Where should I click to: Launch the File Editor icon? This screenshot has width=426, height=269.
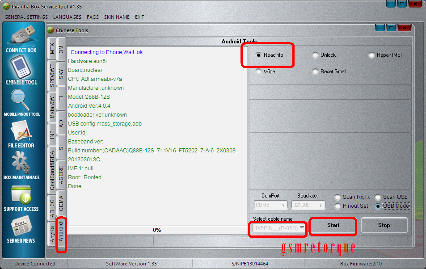pyautogui.click(x=21, y=131)
